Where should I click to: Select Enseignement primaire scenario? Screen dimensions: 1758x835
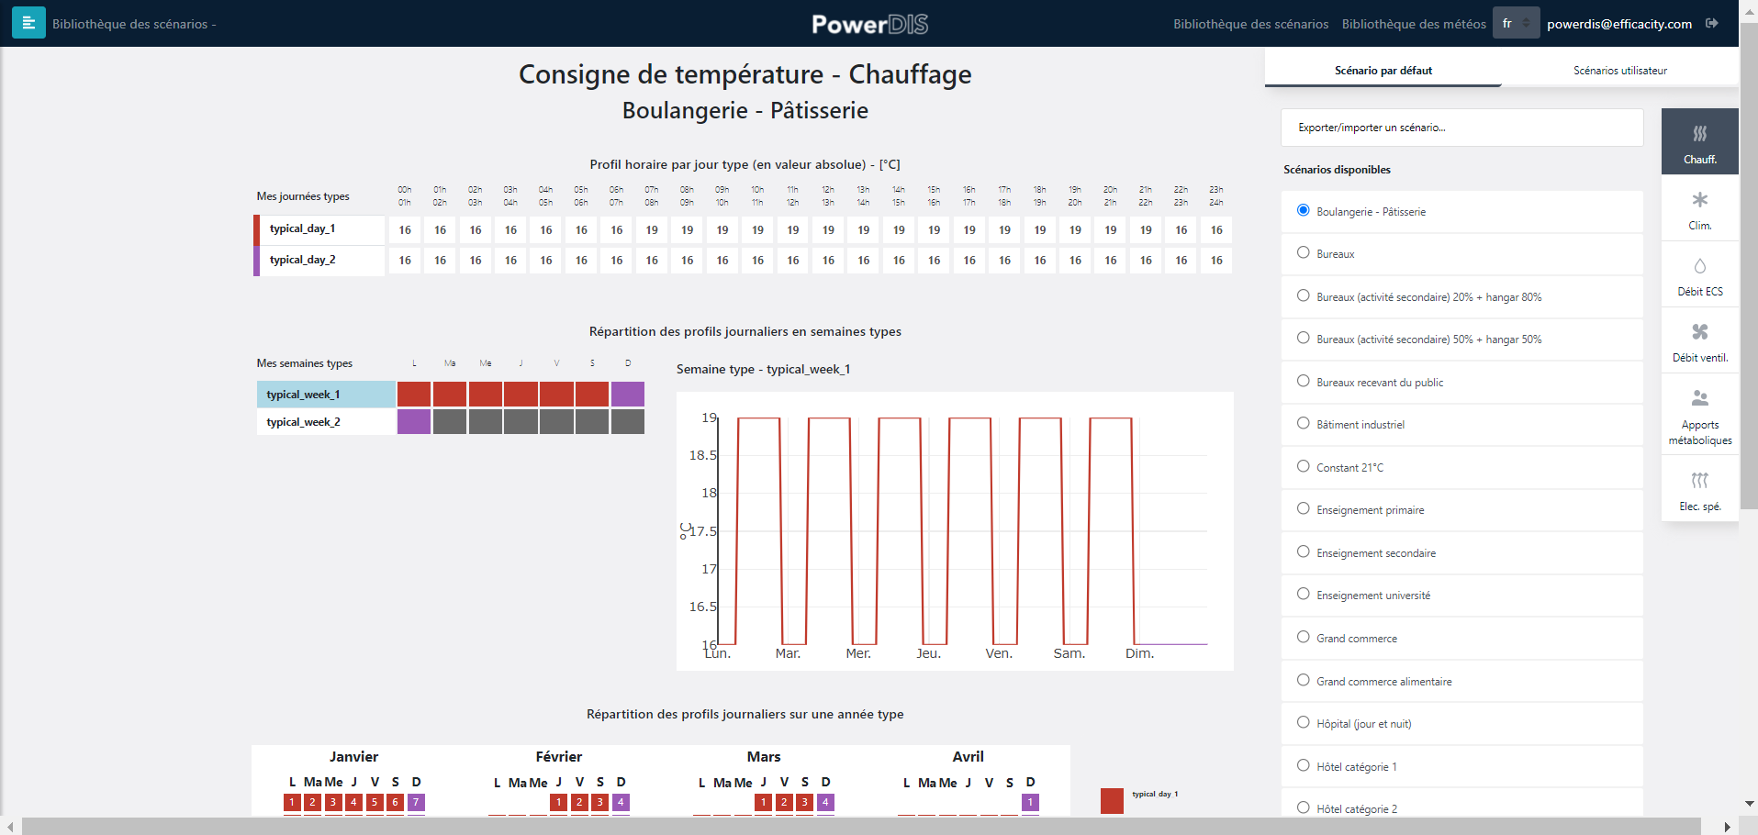click(x=1303, y=508)
